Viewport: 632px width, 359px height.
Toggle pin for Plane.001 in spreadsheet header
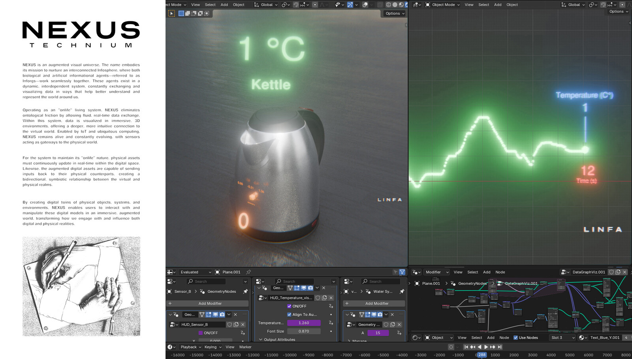tap(248, 272)
